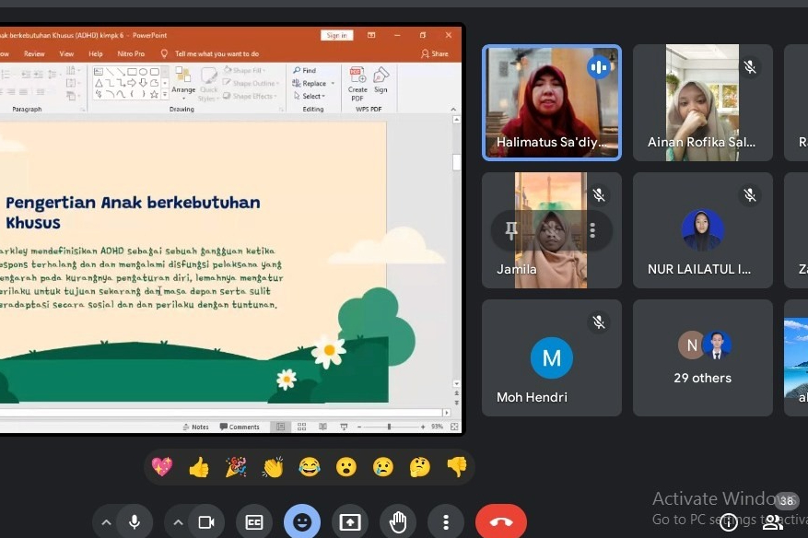The image size is (808, 538).
Task: Click the Present screen icon in Meet
Action: (350, 520)
